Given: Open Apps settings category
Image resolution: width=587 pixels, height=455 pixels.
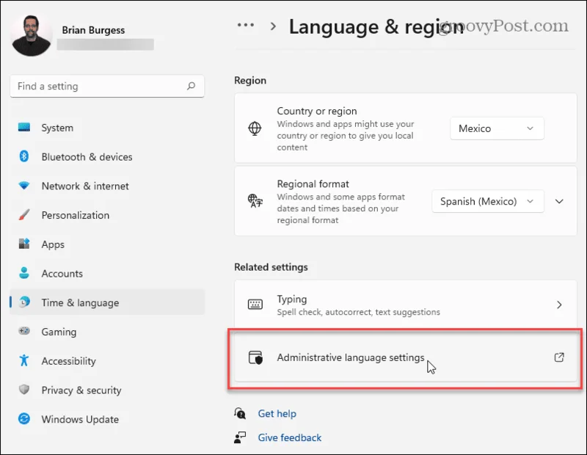Looking at the screenshot, I should pyautogui.click(x=107, y=244).
